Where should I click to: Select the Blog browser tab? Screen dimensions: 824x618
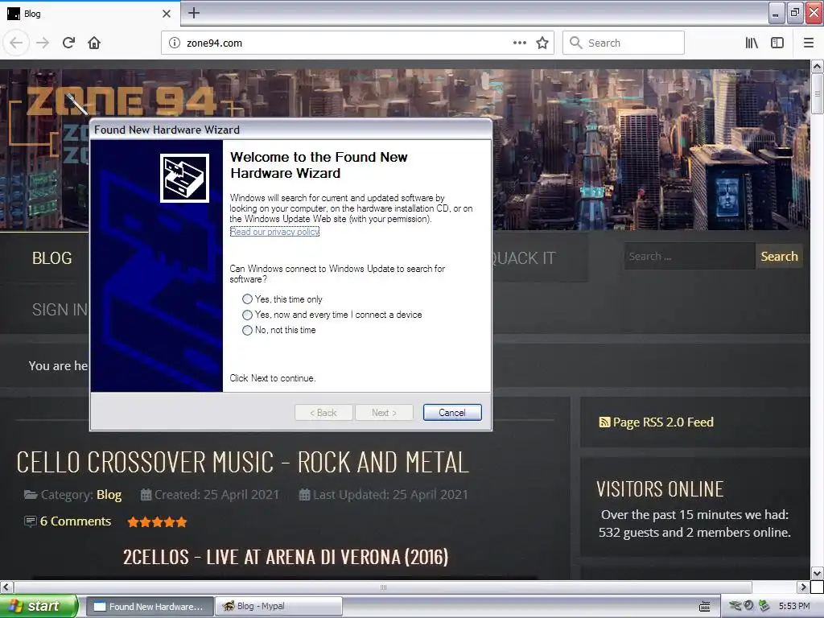click(89, 14)
